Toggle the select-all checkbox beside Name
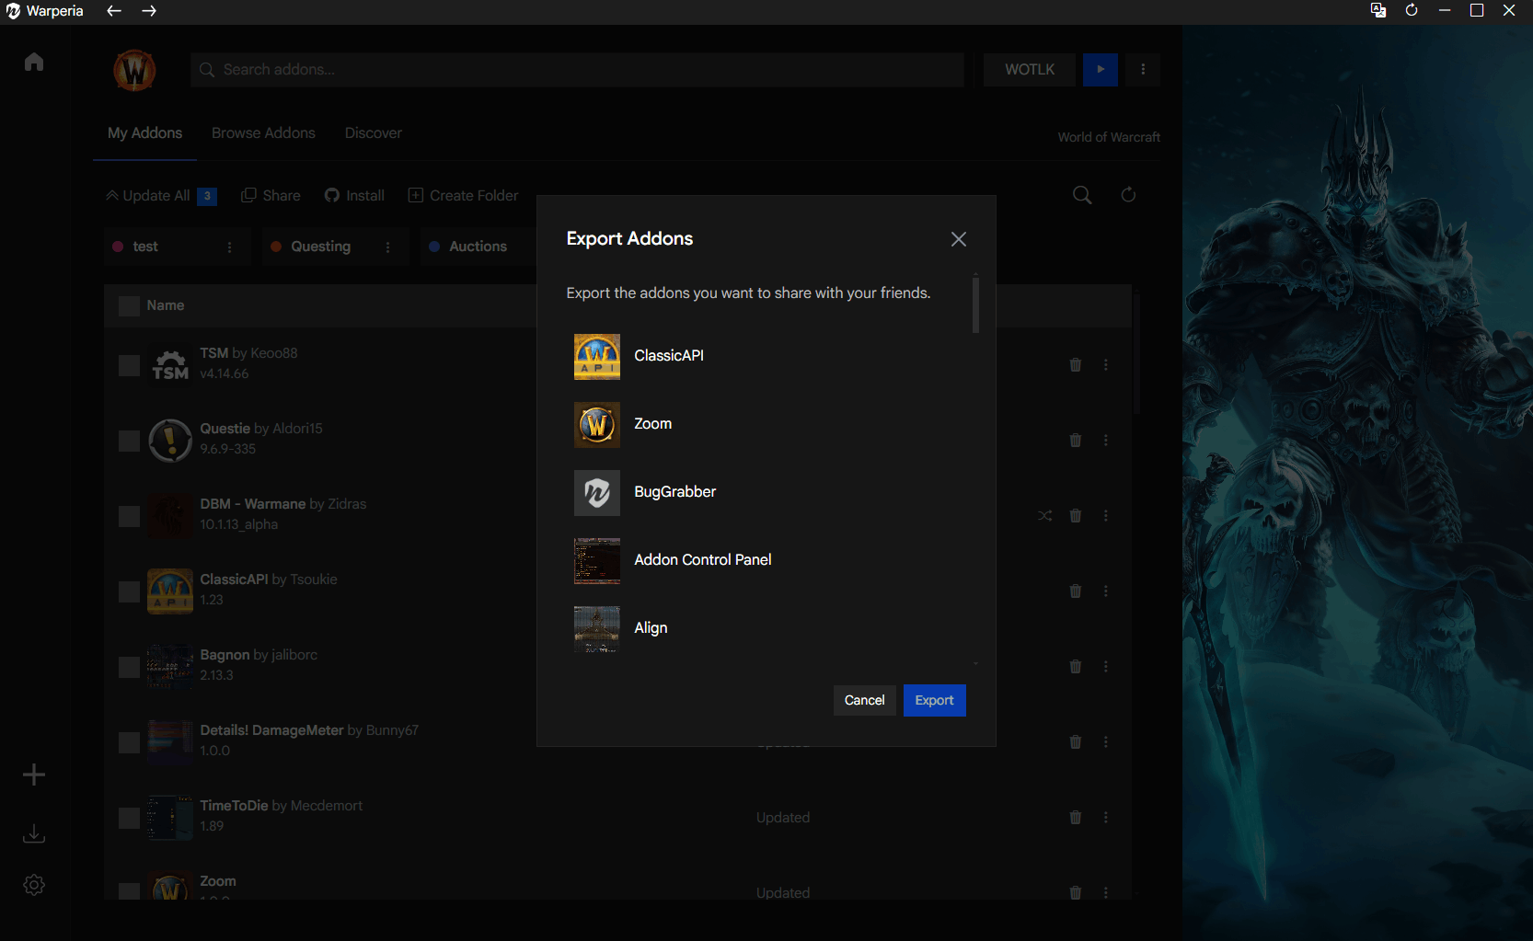Viewport: 1533px width, 941px height. tap(129, 306)
